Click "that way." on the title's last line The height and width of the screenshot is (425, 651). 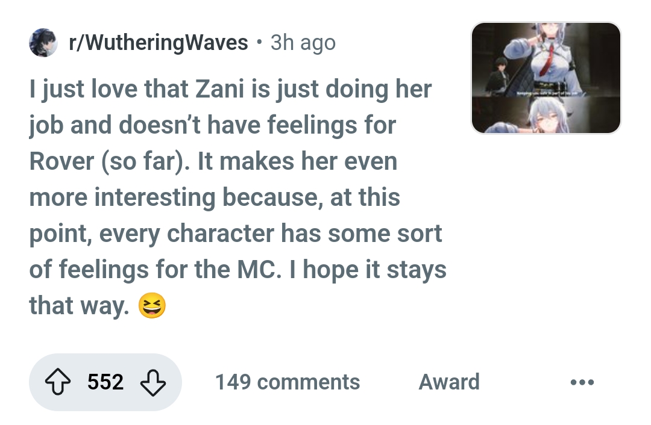79,306
